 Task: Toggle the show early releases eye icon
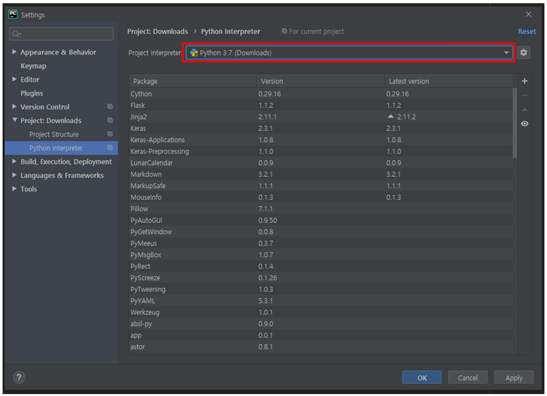525,123
